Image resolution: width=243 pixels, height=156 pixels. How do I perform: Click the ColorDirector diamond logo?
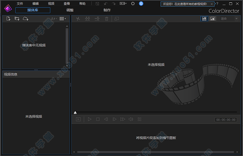(x=8, y=8)
